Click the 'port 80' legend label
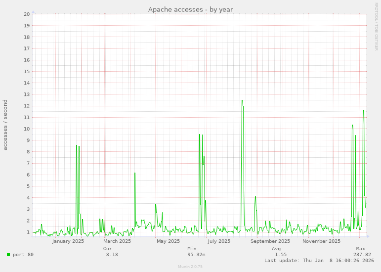This screenshot has height=272, width=381. 23,255
